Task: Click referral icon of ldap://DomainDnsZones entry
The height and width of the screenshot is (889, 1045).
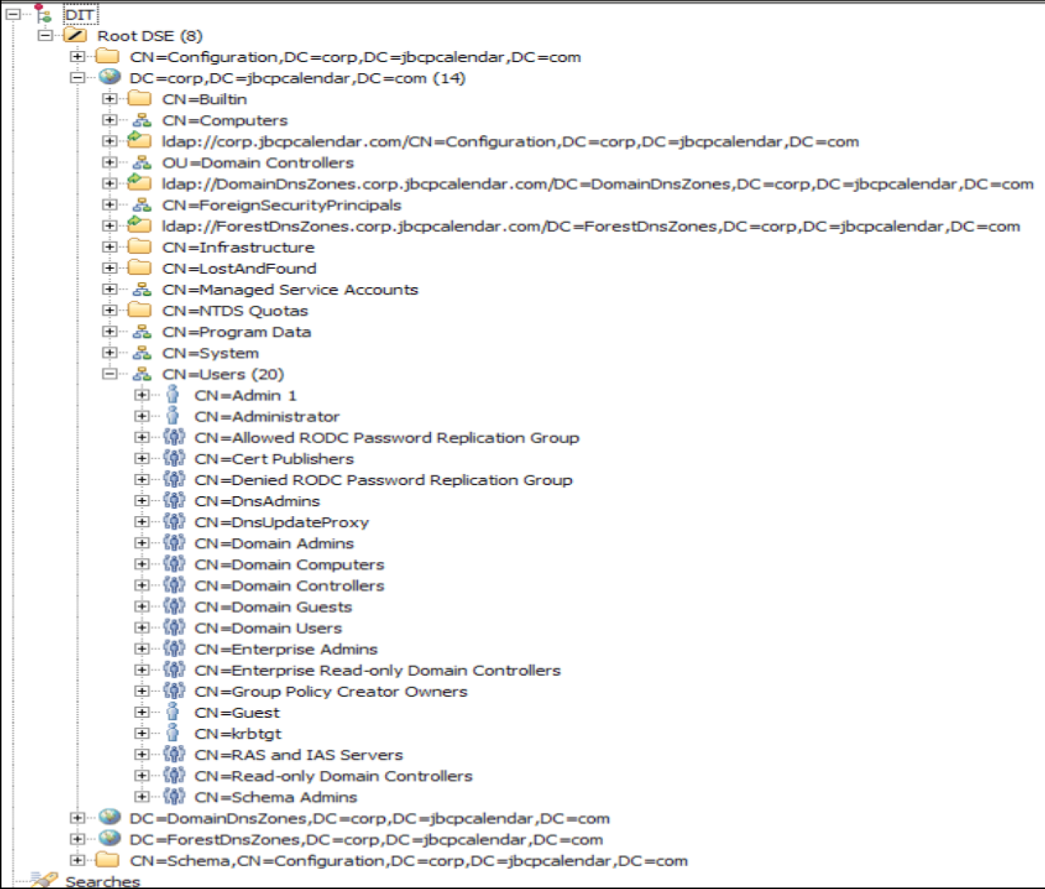Action: coord(139,182)
